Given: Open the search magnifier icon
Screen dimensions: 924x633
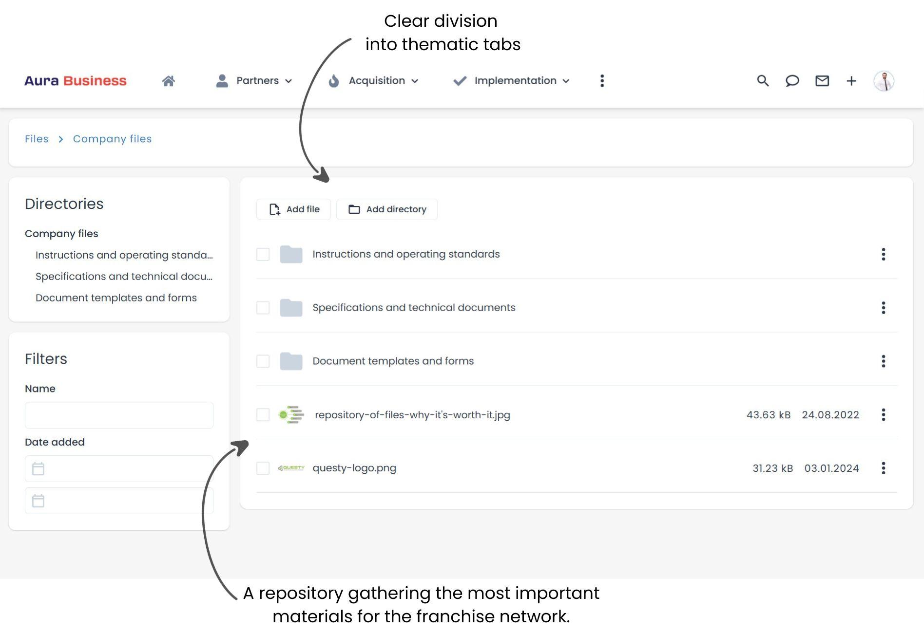Looking at the screenshot, I should (x=763, y=81).
